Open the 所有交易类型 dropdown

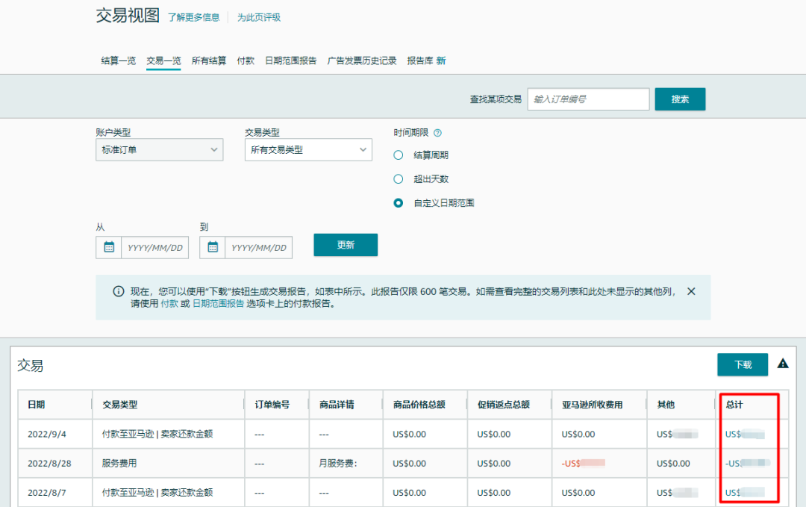point(307,149)
